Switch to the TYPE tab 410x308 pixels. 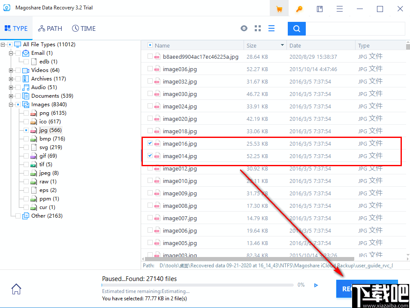pyautogui.click(x=16, y=28)
